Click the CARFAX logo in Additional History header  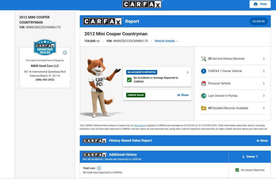click(95, 155)
